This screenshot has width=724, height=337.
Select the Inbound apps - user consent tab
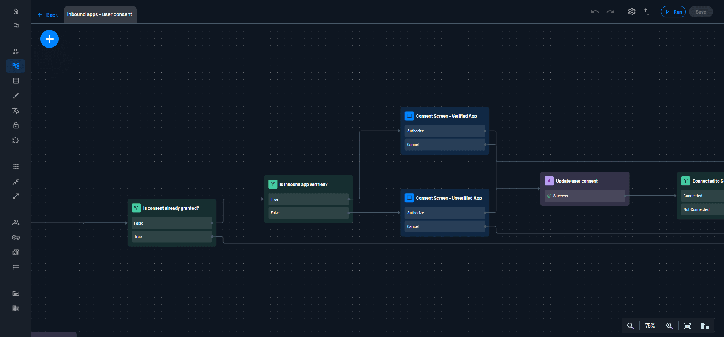100,14
